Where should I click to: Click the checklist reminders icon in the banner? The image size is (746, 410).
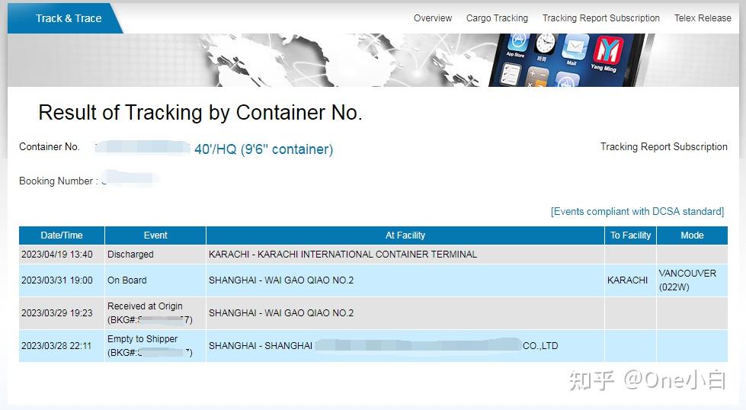tap(509, 75)
